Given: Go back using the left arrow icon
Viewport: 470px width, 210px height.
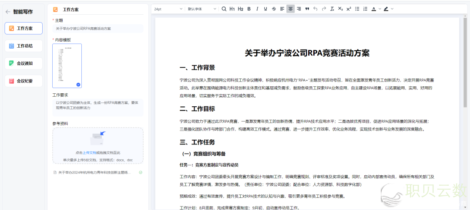Looking at the screenshot, I should coord(8,12).
